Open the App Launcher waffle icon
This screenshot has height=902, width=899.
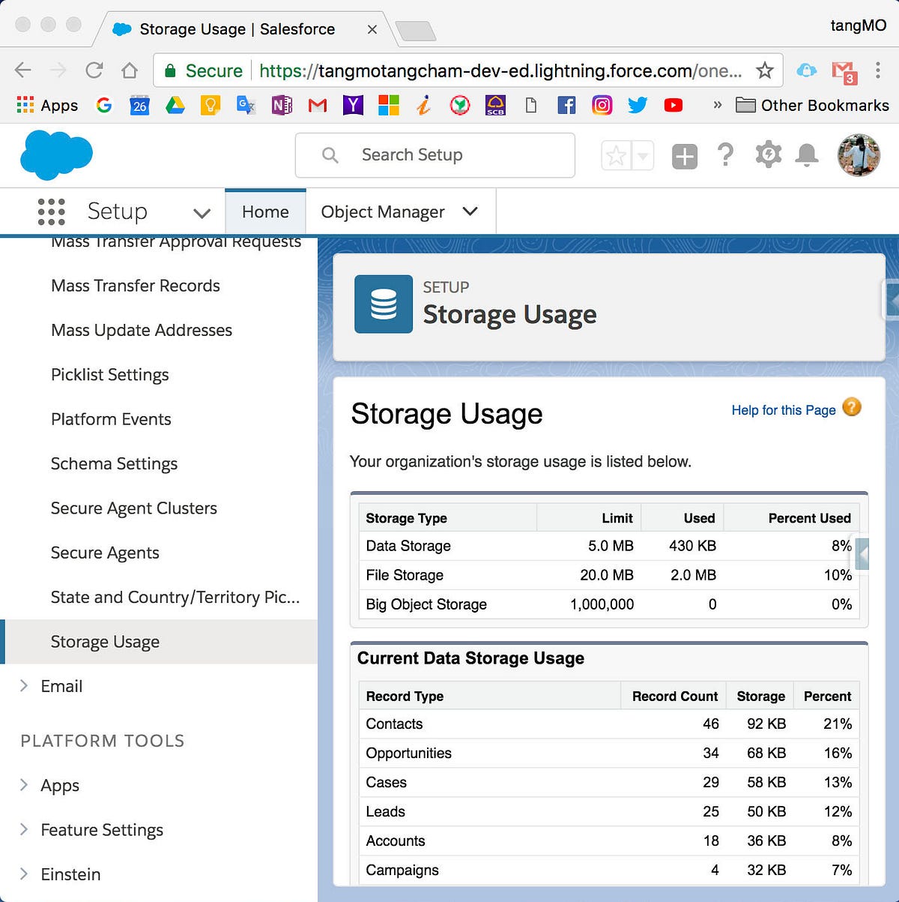(x=50, y=211)
